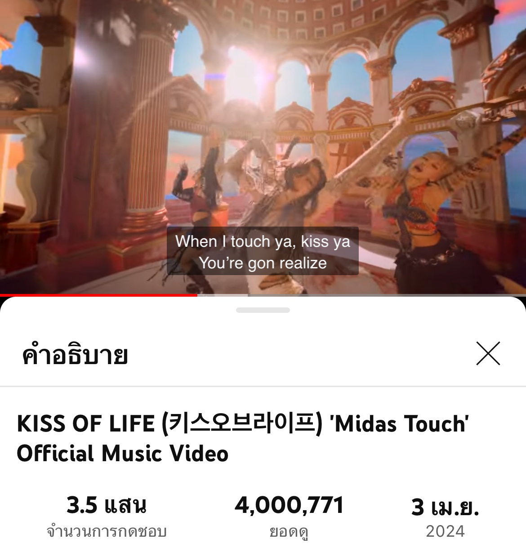Viewport: 526px width, 552px height.
Task: Tap the caption line "When I touch ya, kiss ya"
Action: 263,241
